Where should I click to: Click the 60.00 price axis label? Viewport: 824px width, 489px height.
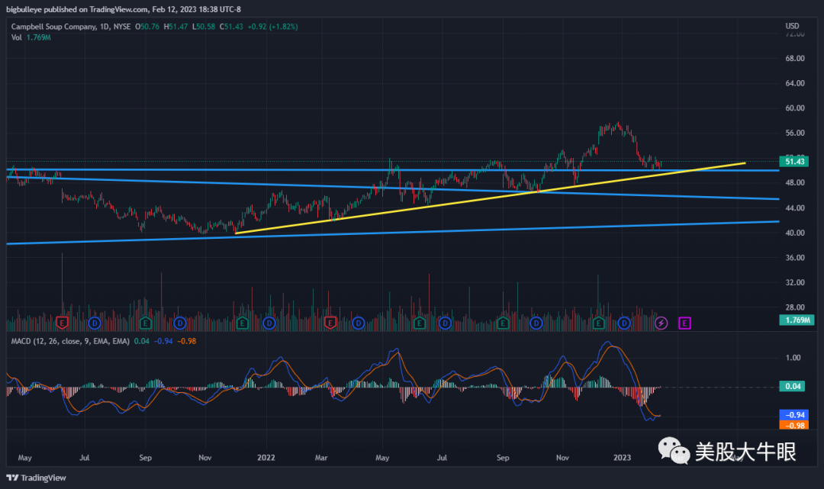tap(794, 108)
